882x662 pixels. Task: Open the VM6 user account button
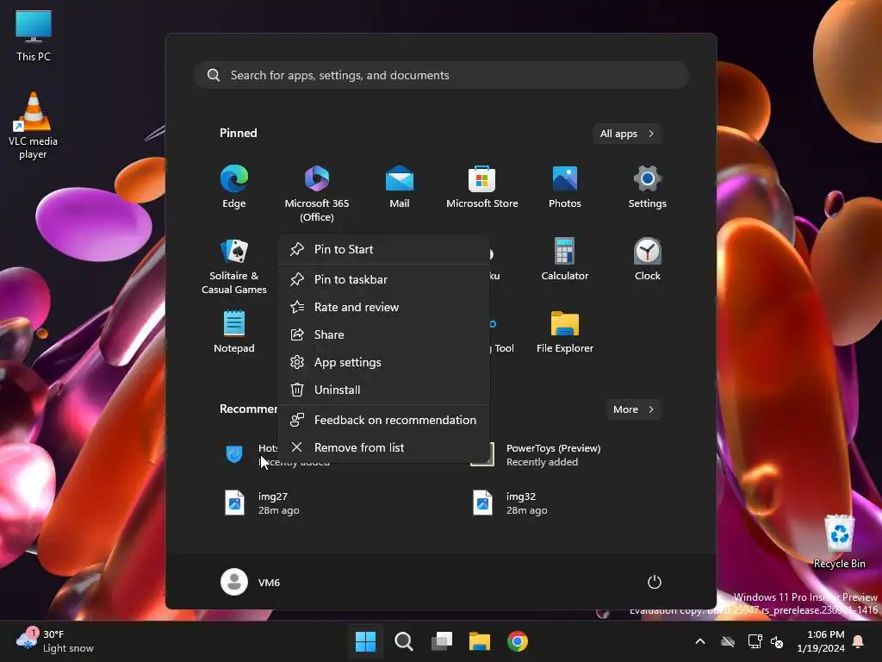pos(251,582)
